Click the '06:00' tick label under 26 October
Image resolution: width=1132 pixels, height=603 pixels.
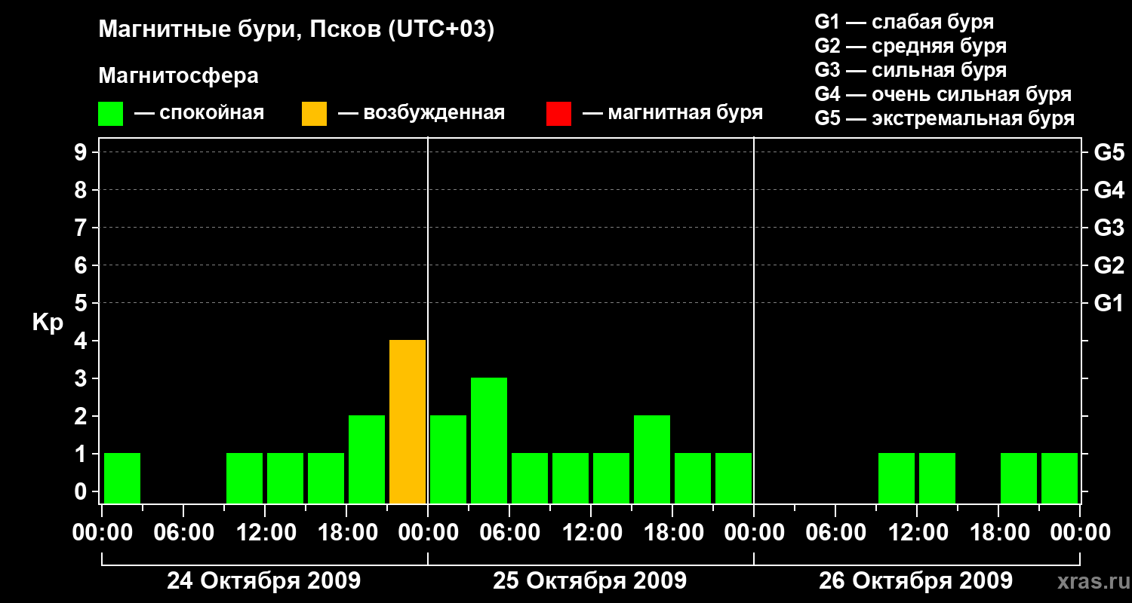[x=835, y=533]
